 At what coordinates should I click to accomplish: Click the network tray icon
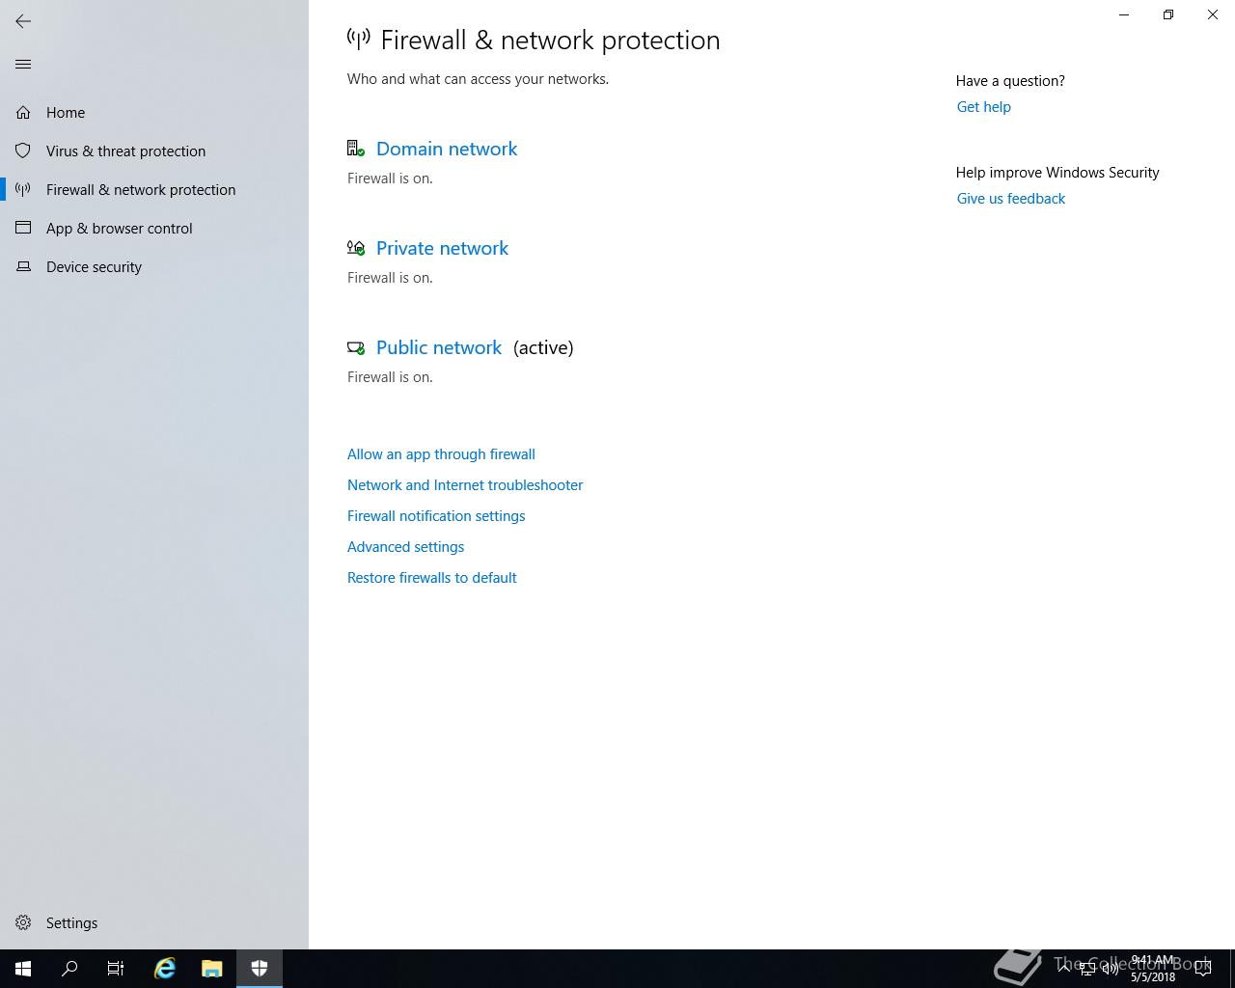(x=1087, y=970)
